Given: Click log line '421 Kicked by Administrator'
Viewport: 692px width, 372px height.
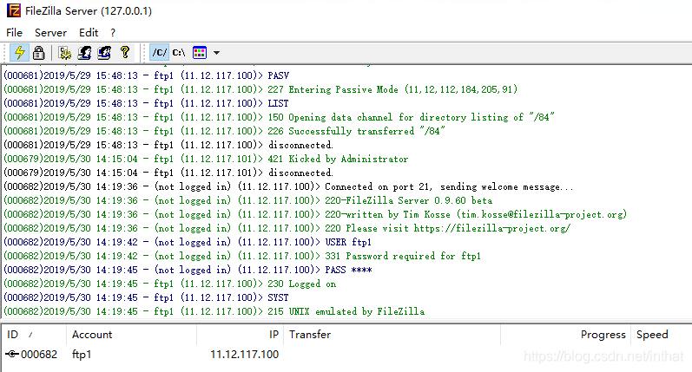Looking at the screenshot, I should tap(206, 159).
